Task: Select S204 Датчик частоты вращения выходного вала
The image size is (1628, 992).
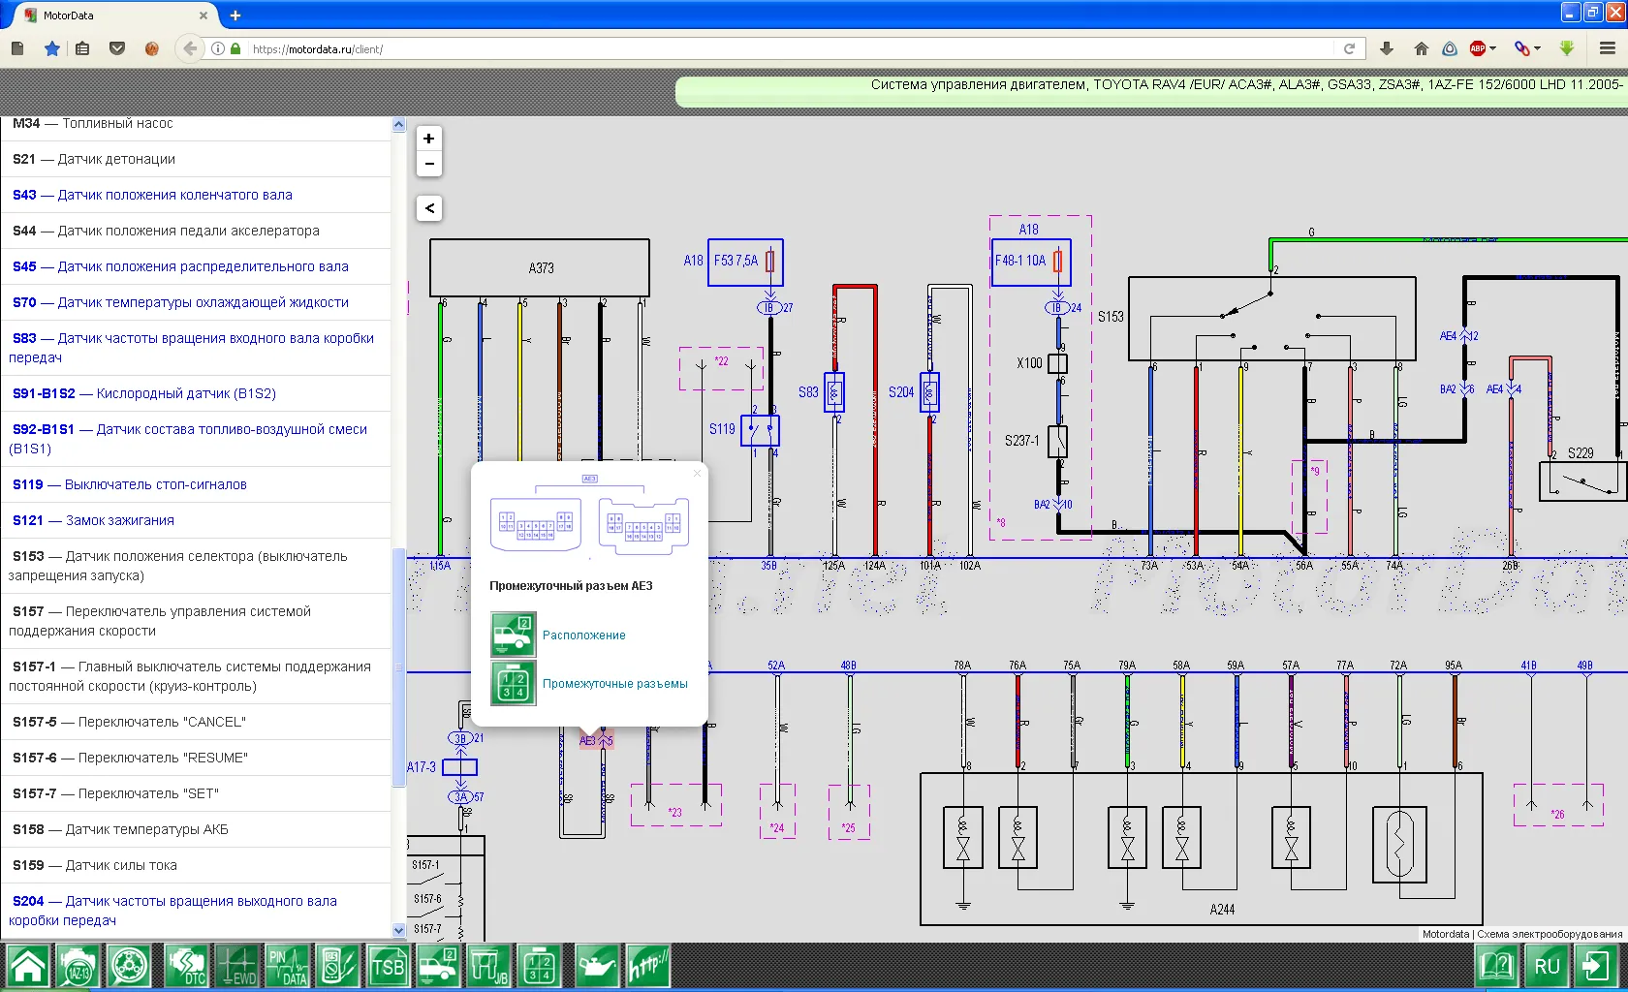Action: click(196, 911)
